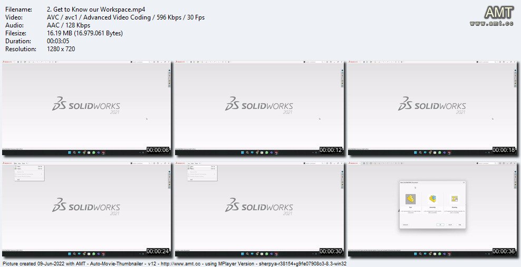Click audio info 'AAC / 128 Kbps'
Screen dimensions: 521x267
tap(69, 25)
